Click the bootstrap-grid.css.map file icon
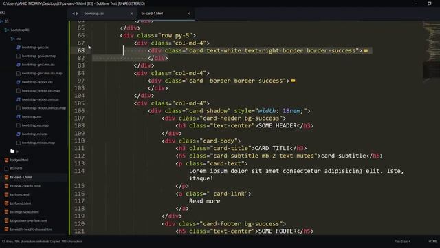The width and height of the screenshot is (440, 248). 19,56
